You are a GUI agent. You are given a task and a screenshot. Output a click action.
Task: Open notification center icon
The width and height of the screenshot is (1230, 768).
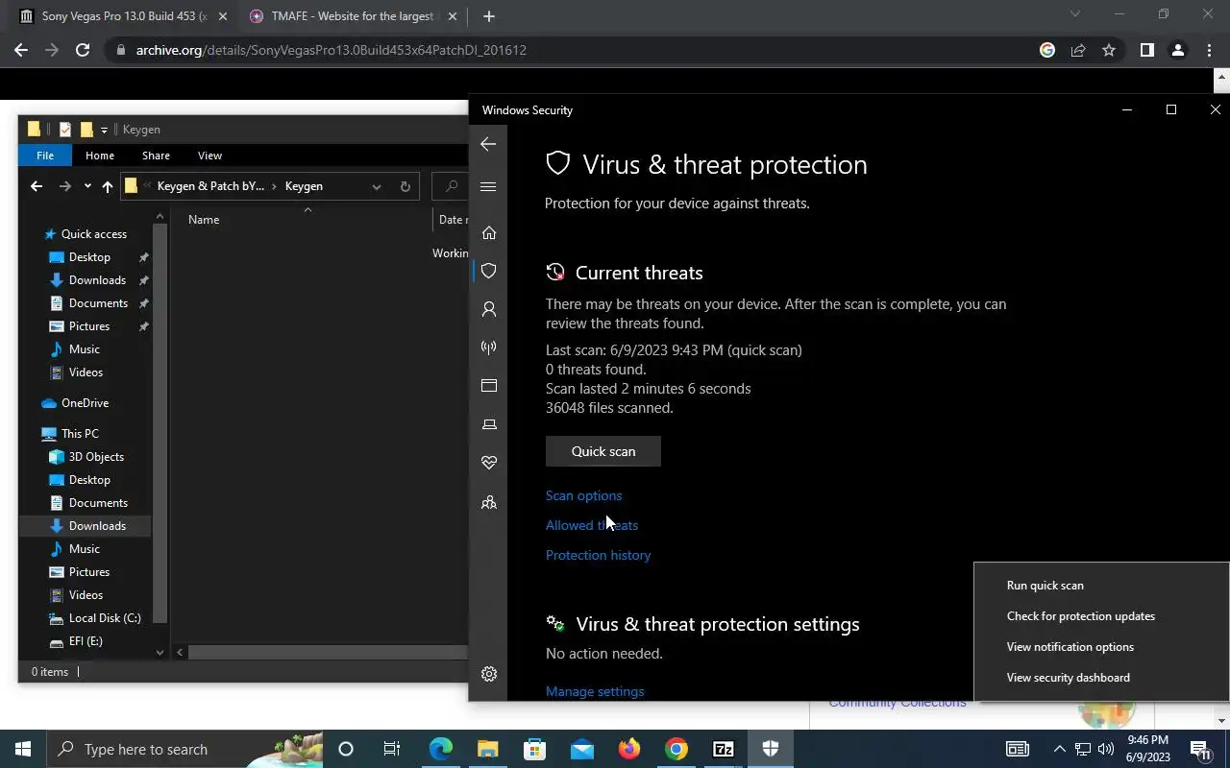pyautogui.click(x=1201, y=749)
